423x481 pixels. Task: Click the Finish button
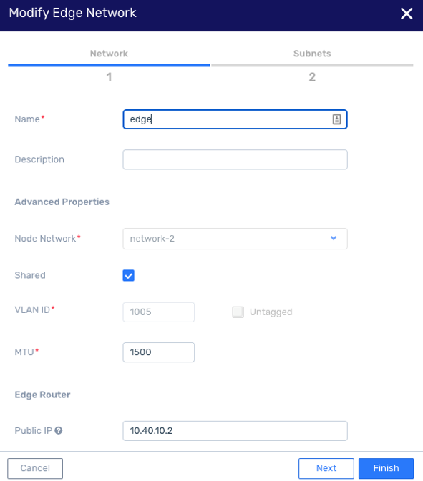point(386,468)
